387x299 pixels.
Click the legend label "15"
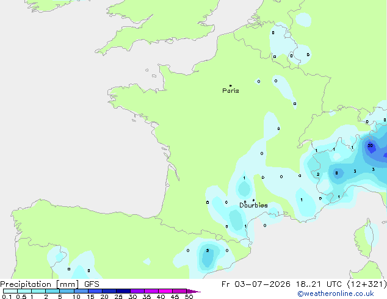point(90,297)
